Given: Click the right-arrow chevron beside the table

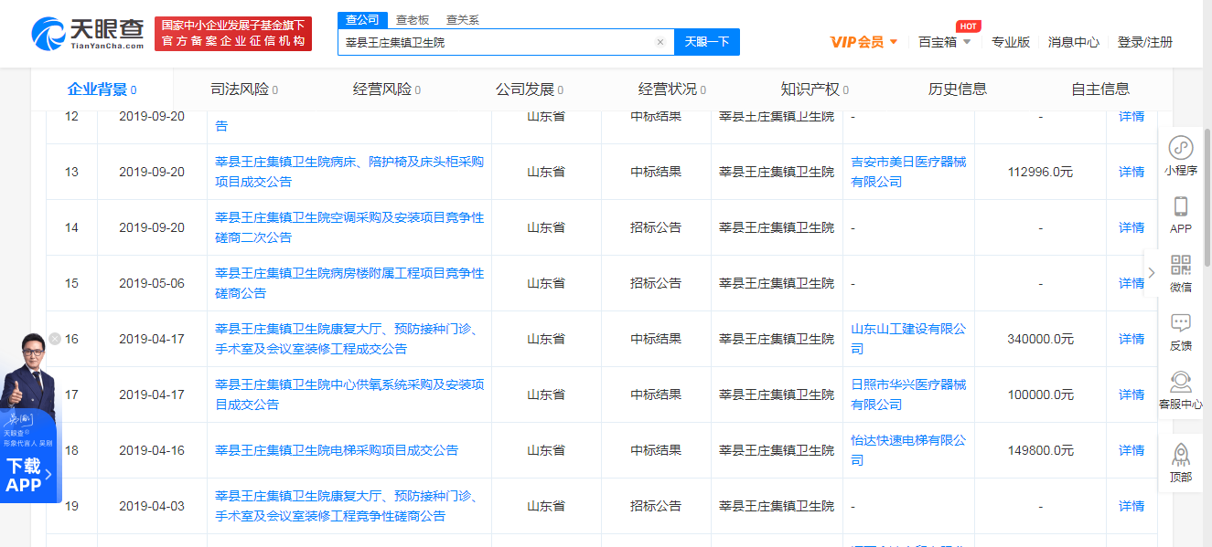Looking at the screenshot, I should click(x=1152, y=271).
